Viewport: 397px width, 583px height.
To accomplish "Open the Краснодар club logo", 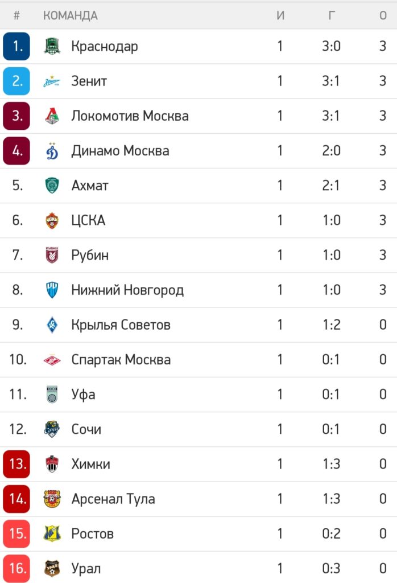I will 52,47.
